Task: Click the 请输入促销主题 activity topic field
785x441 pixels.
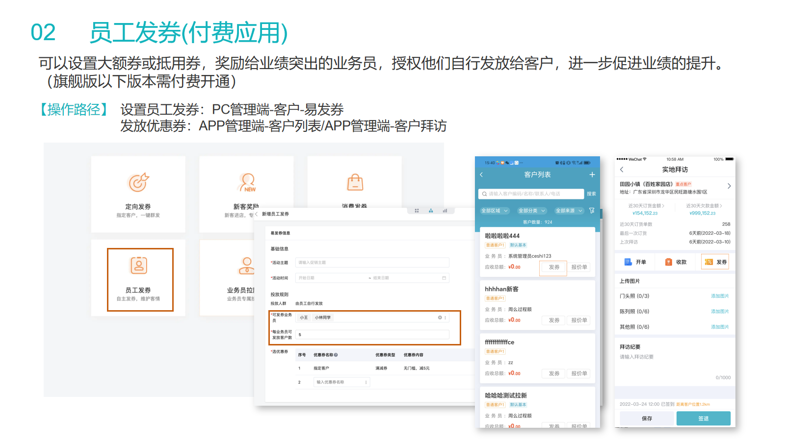Action: click(372, 263)
